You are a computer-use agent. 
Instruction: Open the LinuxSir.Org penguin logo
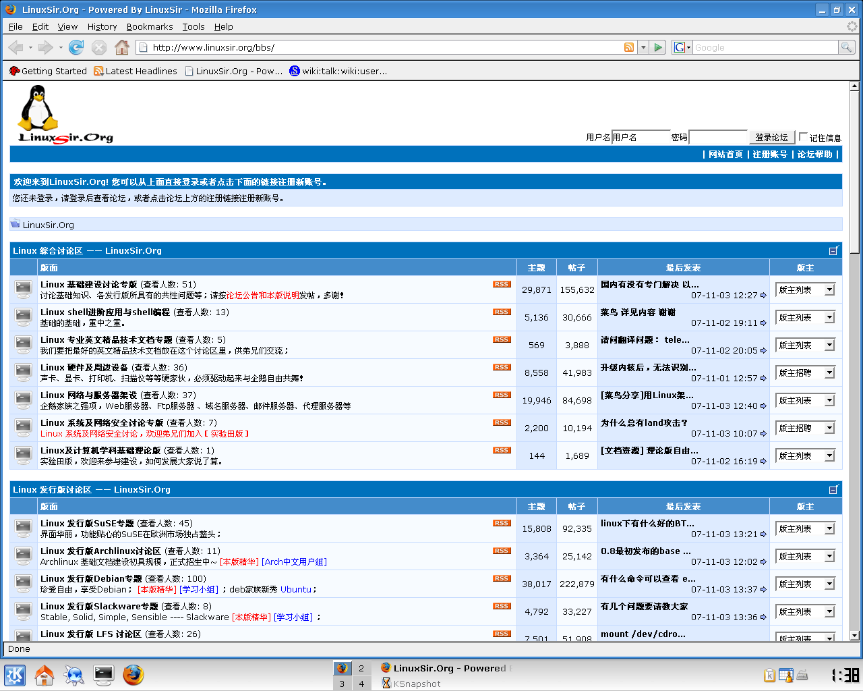[65, 115]
